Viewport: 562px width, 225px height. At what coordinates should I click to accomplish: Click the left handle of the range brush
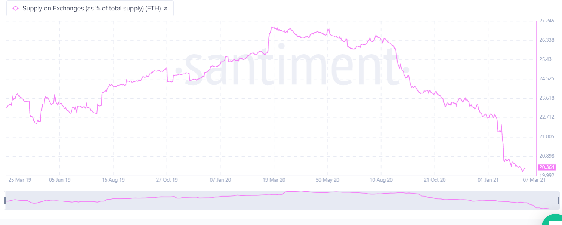pyautogui.click(x=5, y=200)
